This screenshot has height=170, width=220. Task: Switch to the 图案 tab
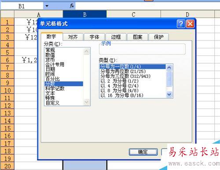[138, 37]
